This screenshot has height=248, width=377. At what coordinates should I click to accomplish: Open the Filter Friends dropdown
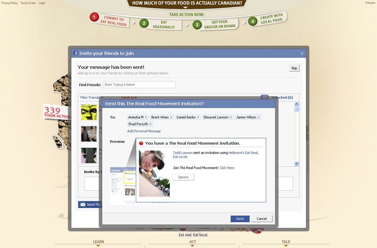point(92,97)
